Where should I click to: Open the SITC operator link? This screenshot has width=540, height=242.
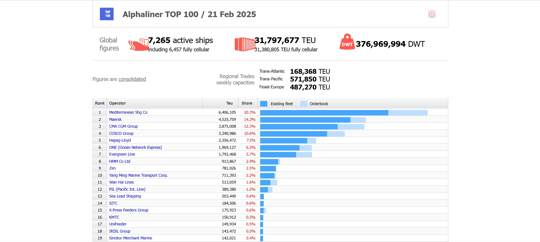113,203
